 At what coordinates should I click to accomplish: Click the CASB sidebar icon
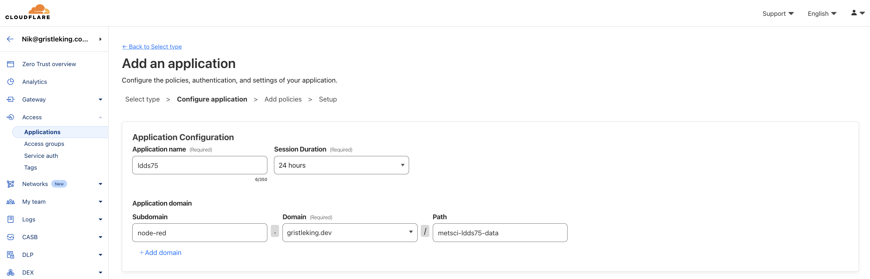(10, 237)
